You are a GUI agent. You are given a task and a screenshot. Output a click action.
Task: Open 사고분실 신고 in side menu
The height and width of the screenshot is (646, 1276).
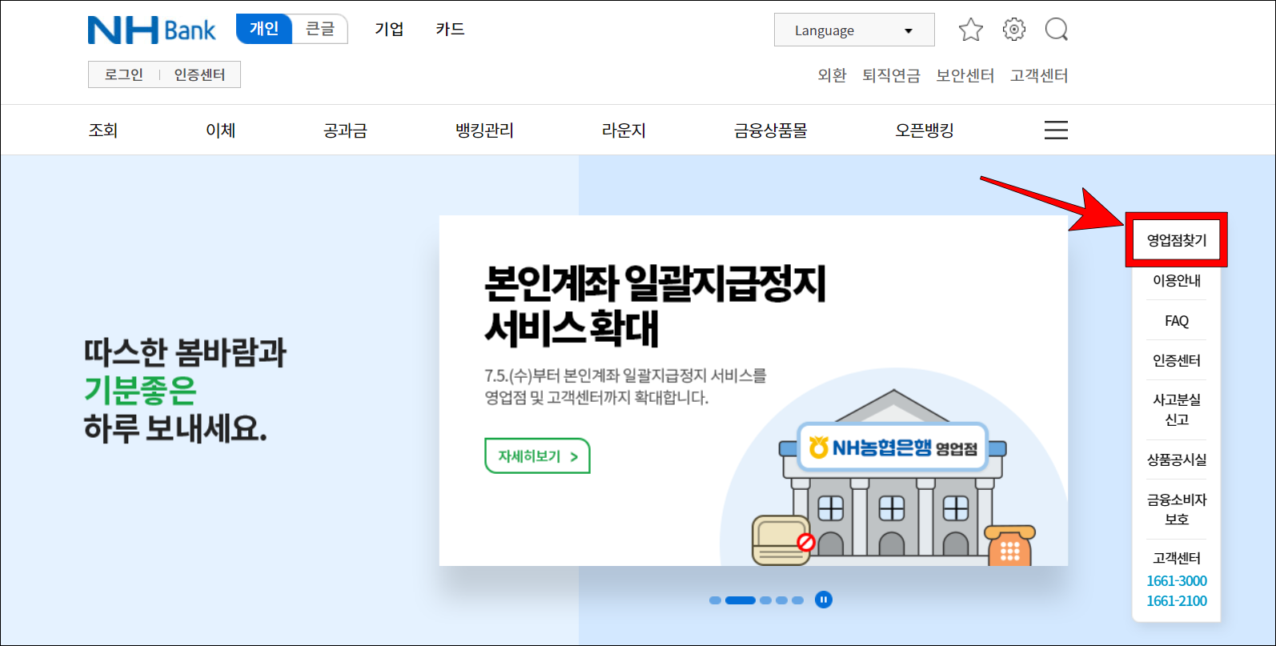1176,409
